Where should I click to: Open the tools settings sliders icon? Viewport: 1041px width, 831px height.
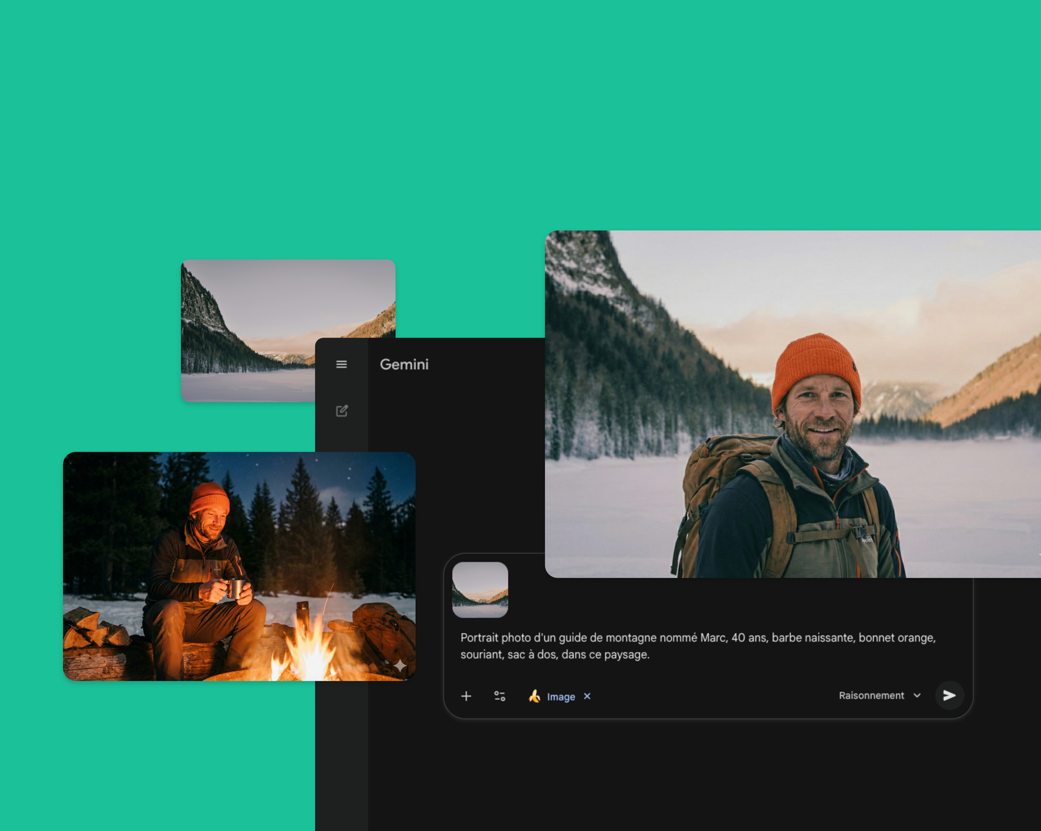coord(500,696)
